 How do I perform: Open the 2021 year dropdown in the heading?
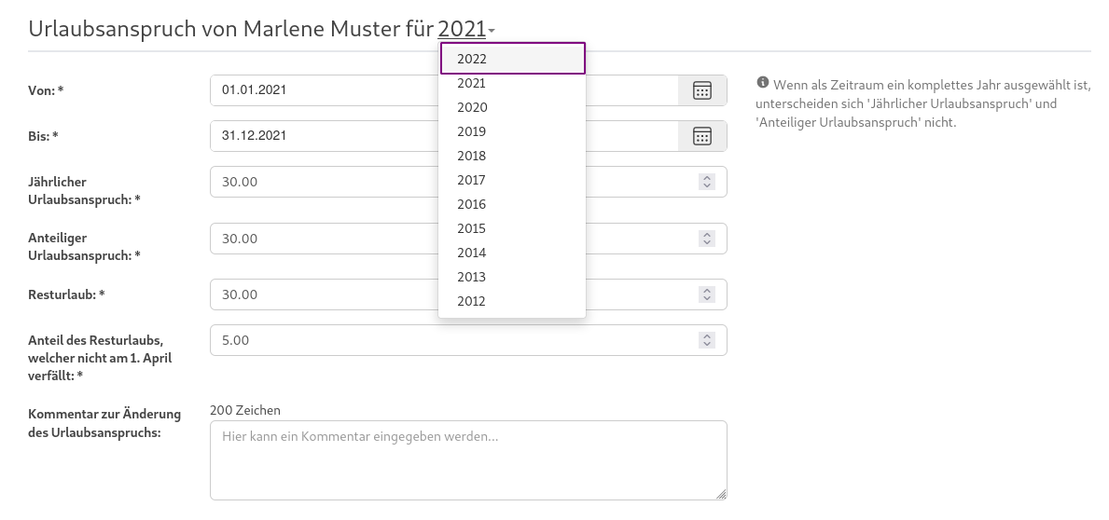tap(466, 29)
